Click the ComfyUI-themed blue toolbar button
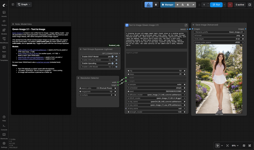 tap(149, 5)
